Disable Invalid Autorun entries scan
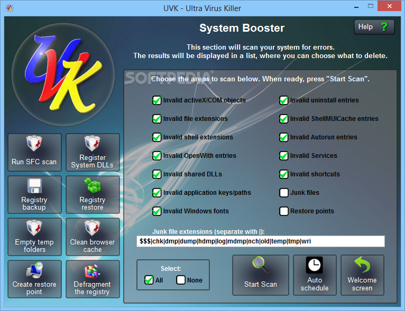Screen dimensions: 405x311 click(283, 137)
